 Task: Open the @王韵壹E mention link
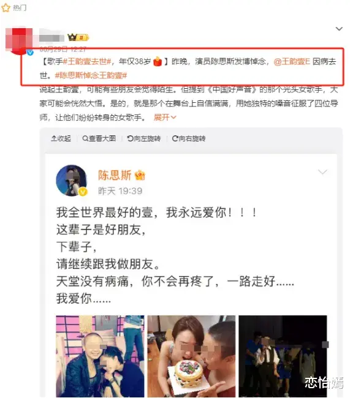click(x=292, y=61)
